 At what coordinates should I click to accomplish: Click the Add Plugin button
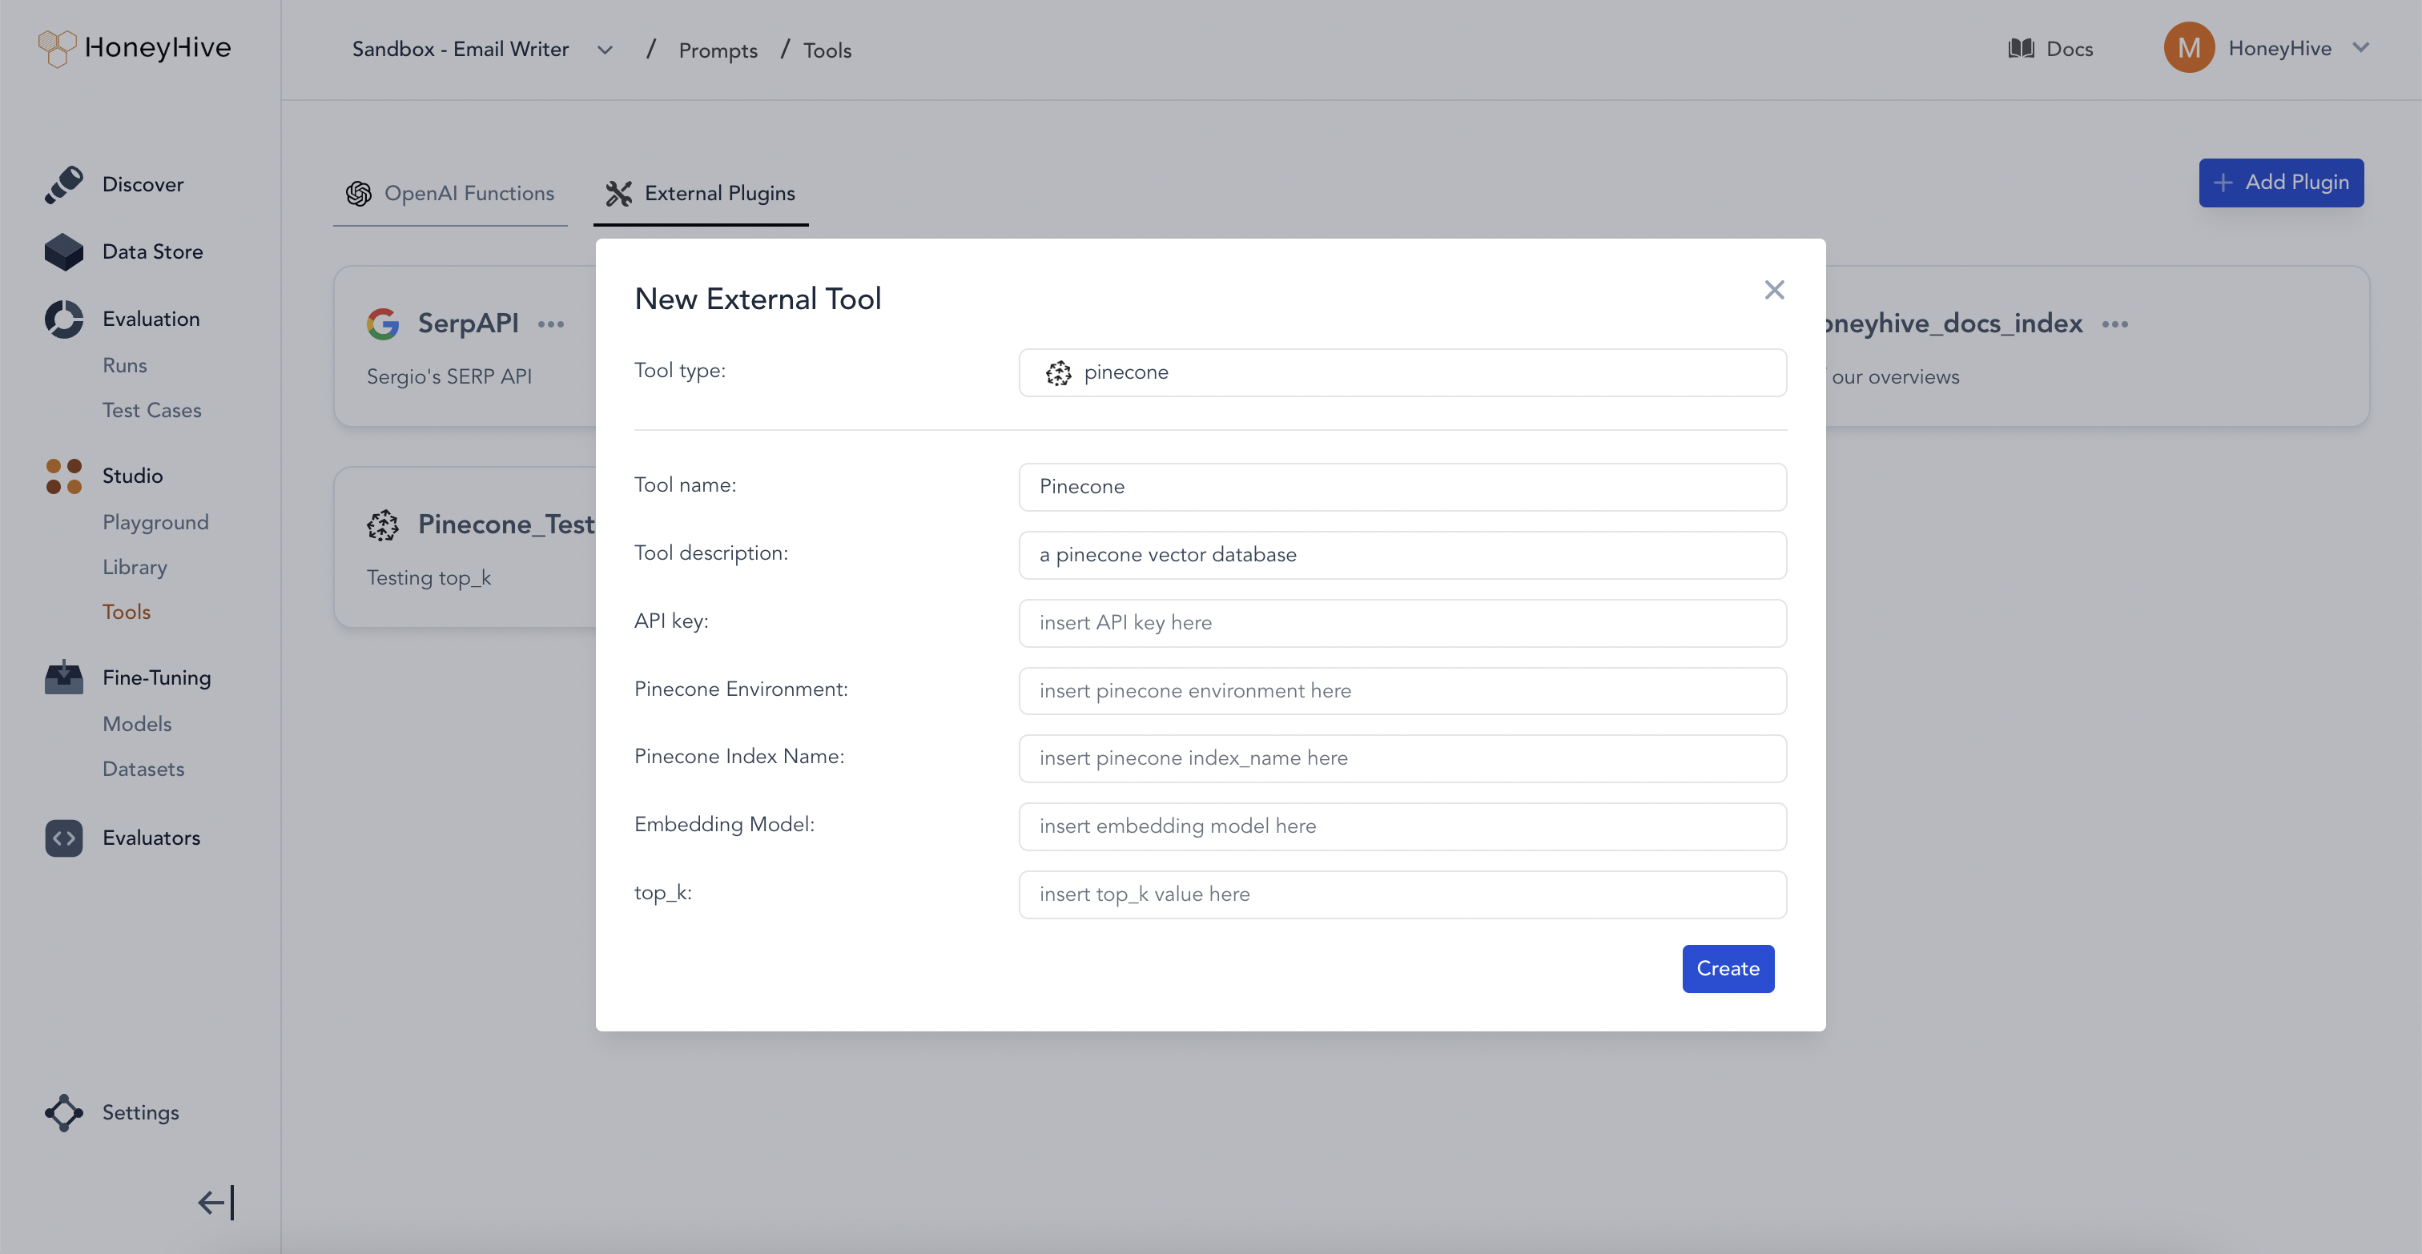2280,183
